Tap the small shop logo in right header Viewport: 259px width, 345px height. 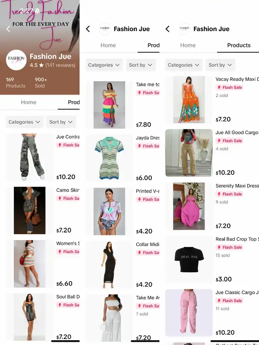(x=185, y=29)
